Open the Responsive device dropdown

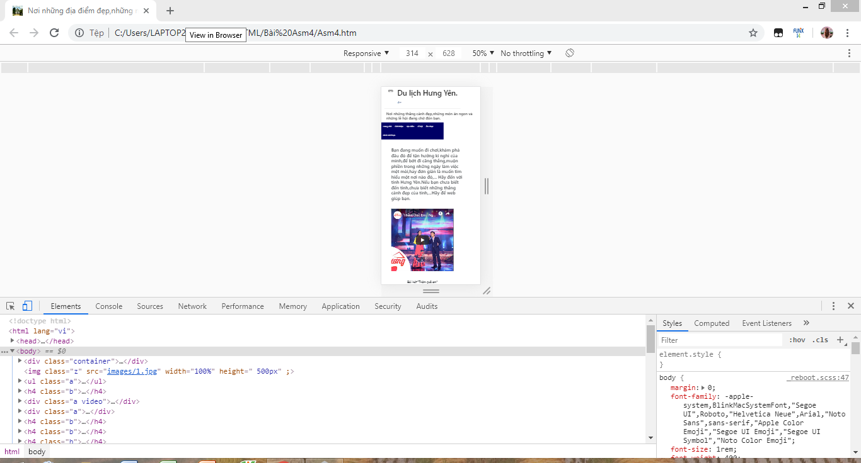point(366,53)
